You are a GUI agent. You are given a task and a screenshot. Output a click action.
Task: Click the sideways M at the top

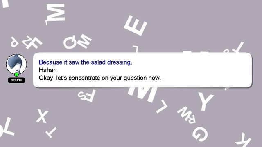click(55, 14)
